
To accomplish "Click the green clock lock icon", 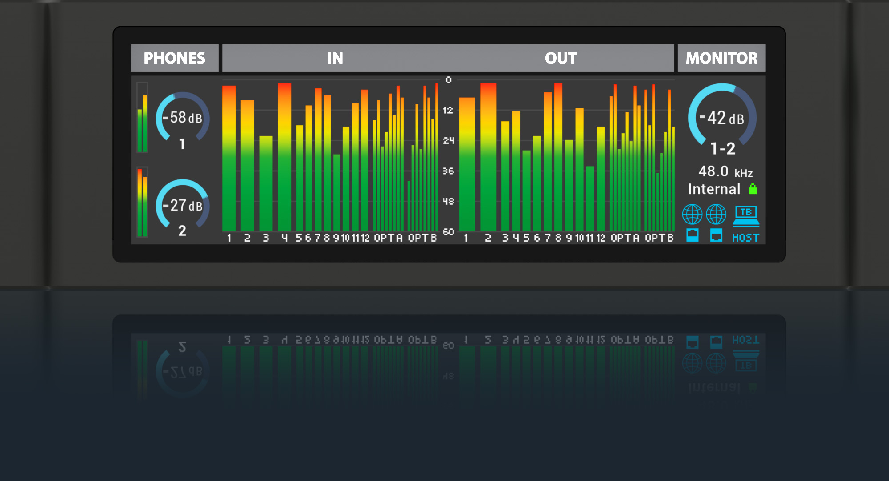I will coord(753,189).
